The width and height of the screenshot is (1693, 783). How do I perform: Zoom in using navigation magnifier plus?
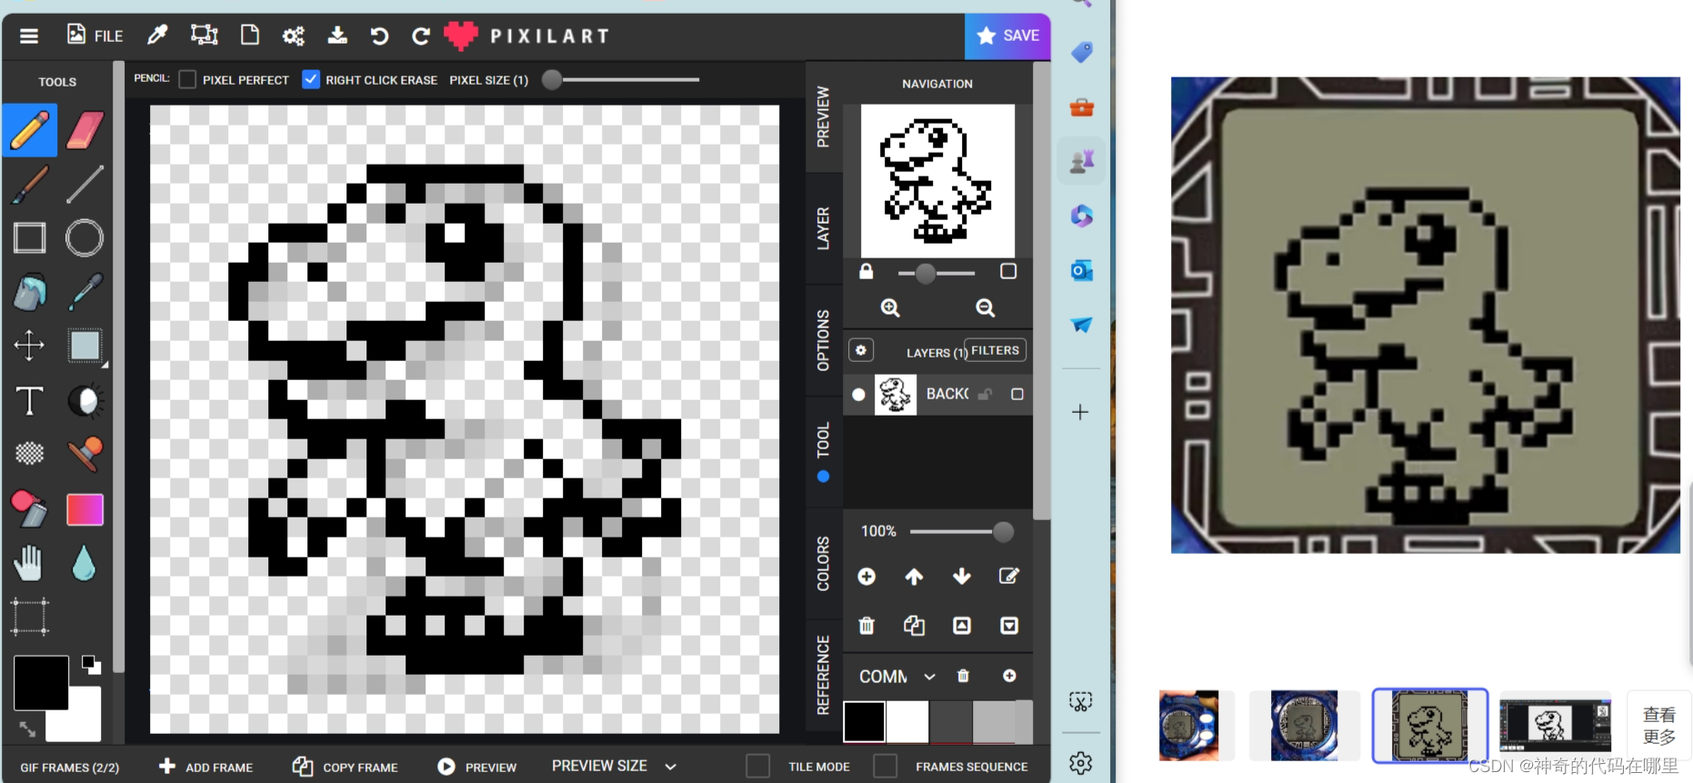890,308
